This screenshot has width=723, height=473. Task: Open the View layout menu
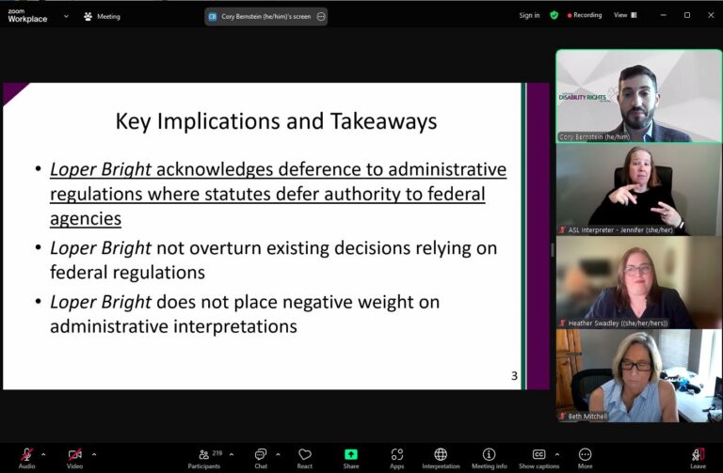pos(625,15)
